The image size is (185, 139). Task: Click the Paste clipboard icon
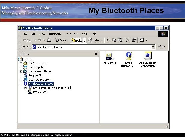point(120,40)
